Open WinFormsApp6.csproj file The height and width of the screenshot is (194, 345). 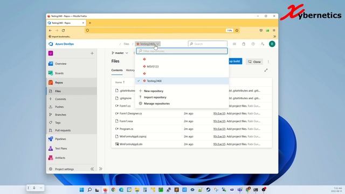133,136
